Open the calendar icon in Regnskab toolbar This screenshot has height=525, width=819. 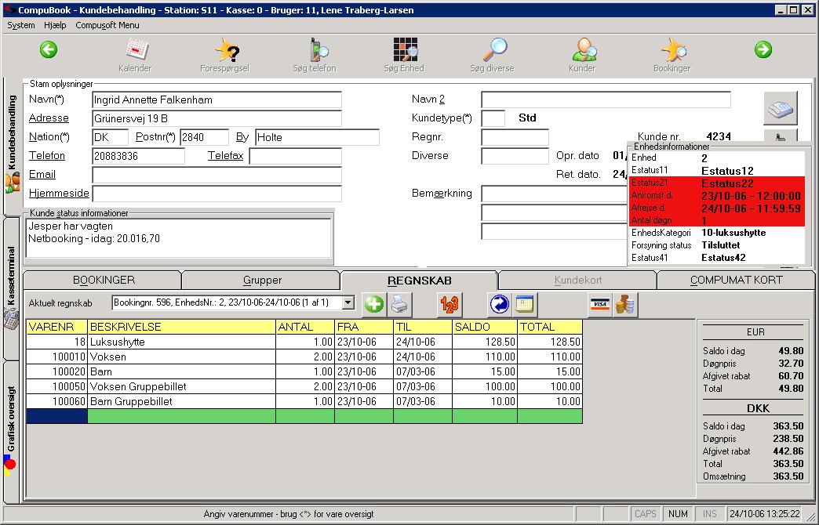click(x=525, y=304)
